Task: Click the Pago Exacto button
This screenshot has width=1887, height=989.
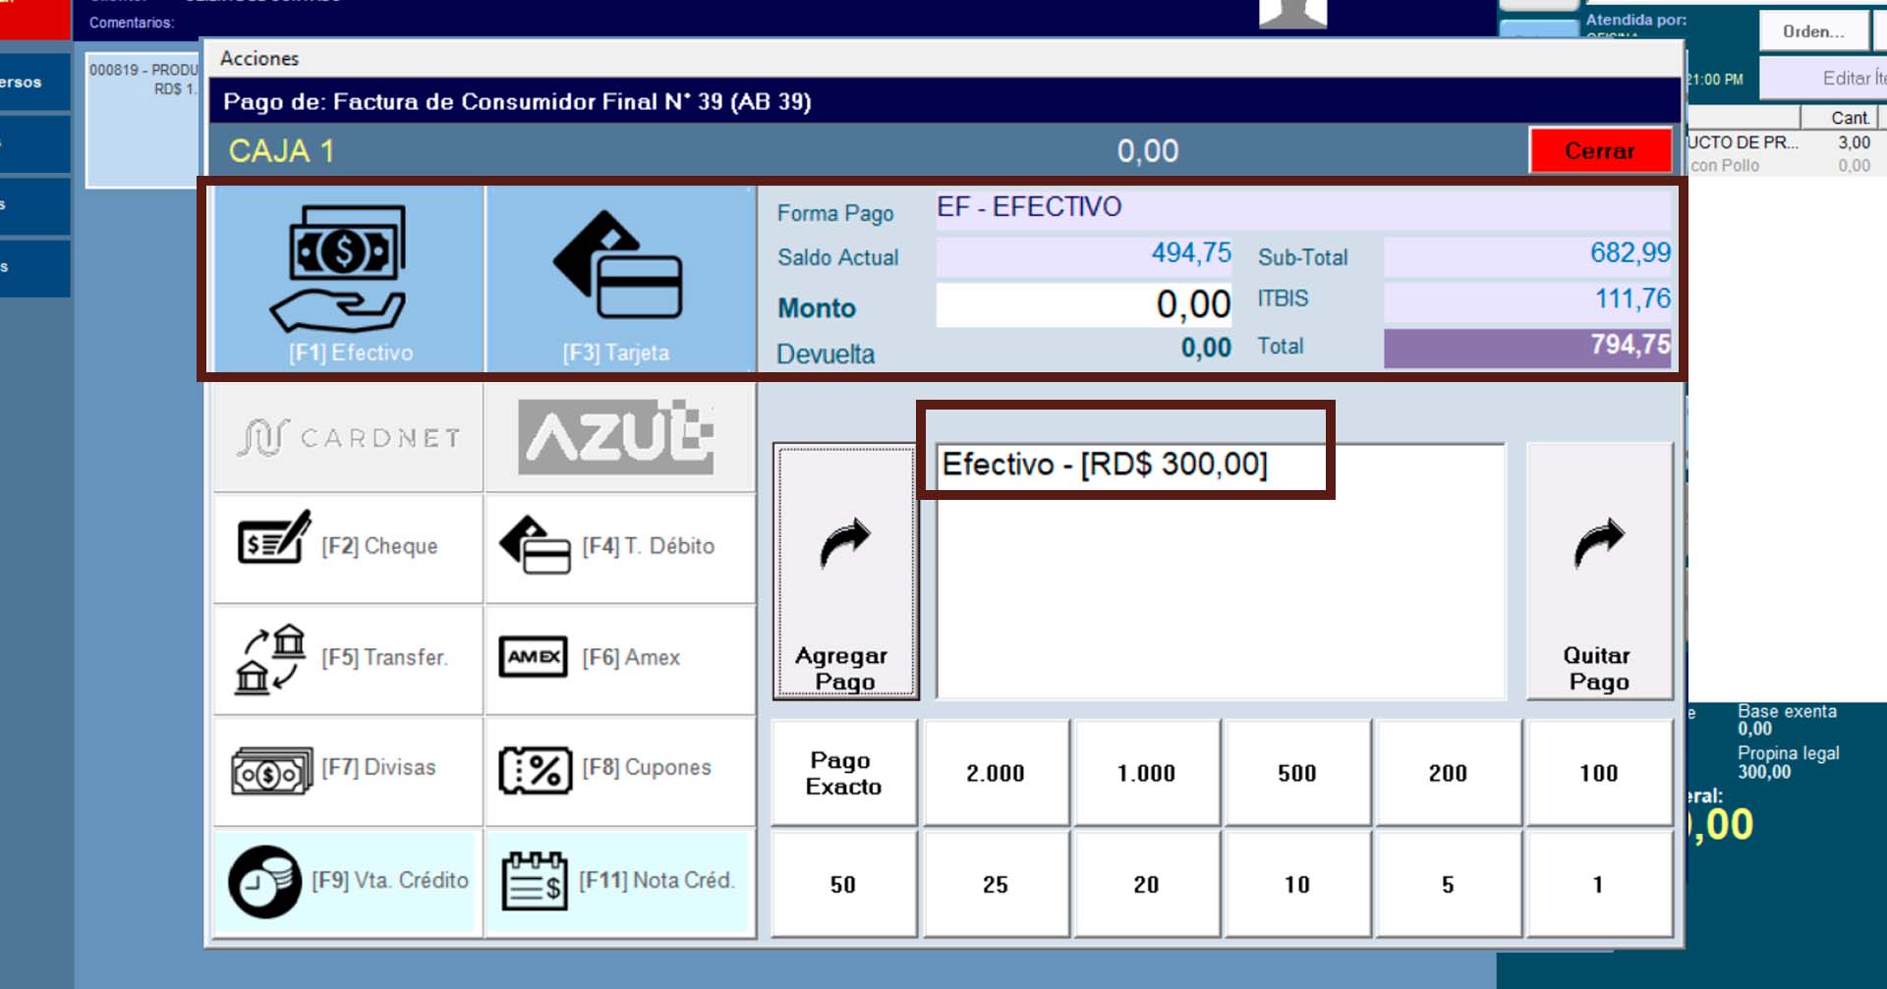Action: (844, 774)
